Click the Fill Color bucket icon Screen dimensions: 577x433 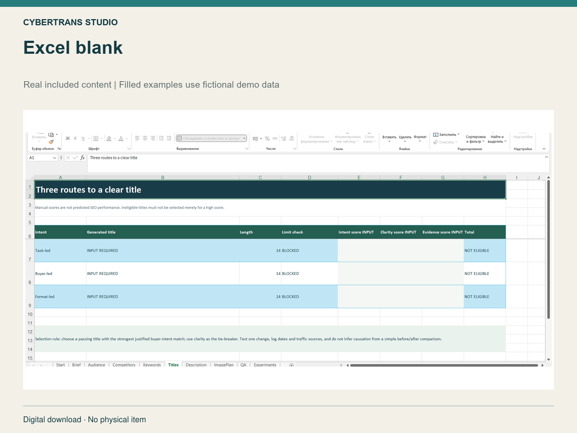click(109, 139)
